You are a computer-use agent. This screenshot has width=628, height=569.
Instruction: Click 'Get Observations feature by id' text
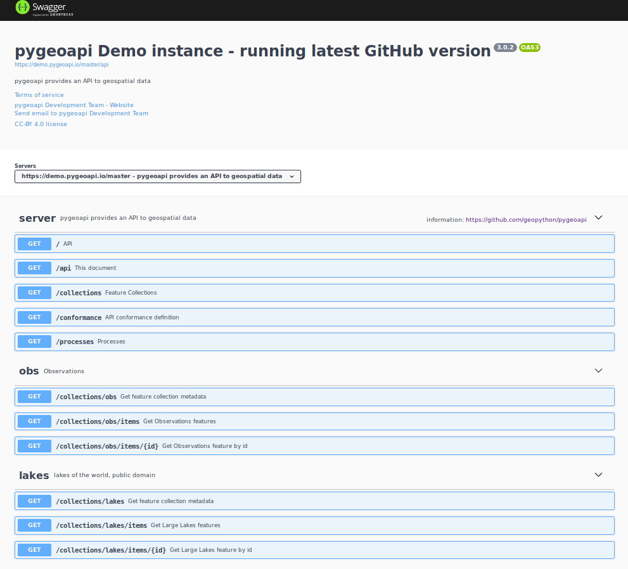[205, 446]
